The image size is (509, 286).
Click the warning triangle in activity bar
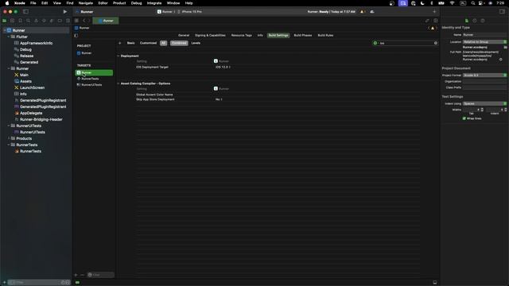(x=362, y=12)
